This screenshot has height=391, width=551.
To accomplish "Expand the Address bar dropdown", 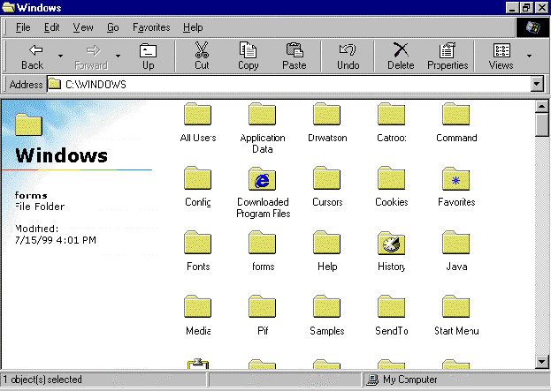I will (x=536, y=85).
